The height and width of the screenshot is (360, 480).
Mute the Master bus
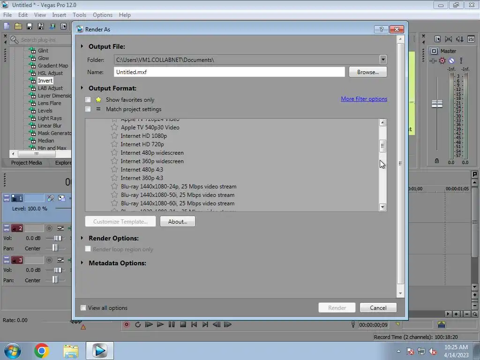pos(451,60)
